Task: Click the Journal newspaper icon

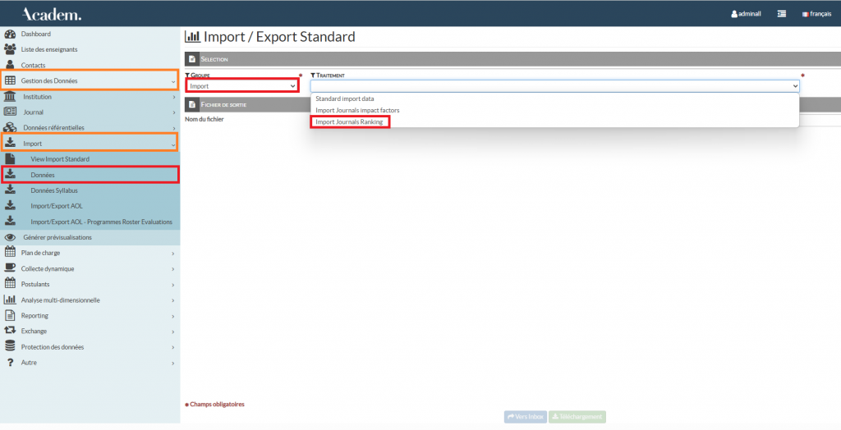Action: click(x=10, y=112)
